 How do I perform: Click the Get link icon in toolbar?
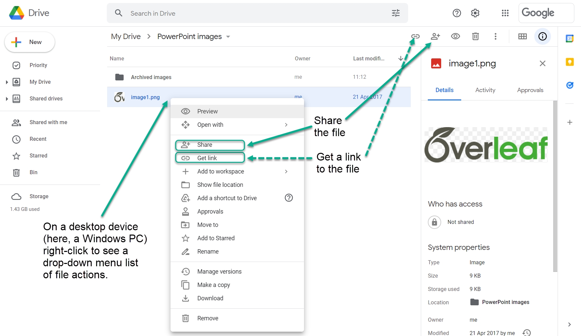point(415,36)
